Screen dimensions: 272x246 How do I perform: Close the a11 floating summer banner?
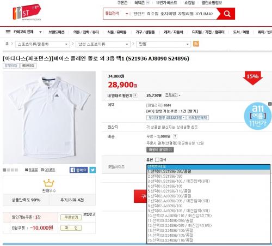270,104
